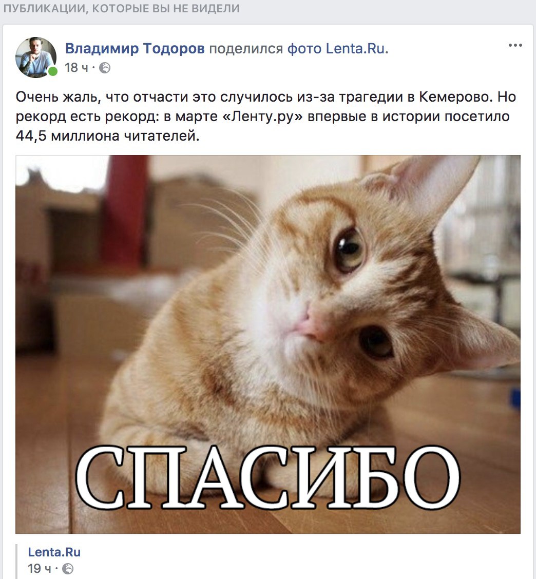Open the shared ginger cat photo

click(x=268, y=344)
